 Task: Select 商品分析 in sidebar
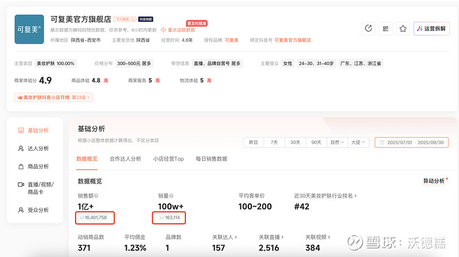point(38,166)
